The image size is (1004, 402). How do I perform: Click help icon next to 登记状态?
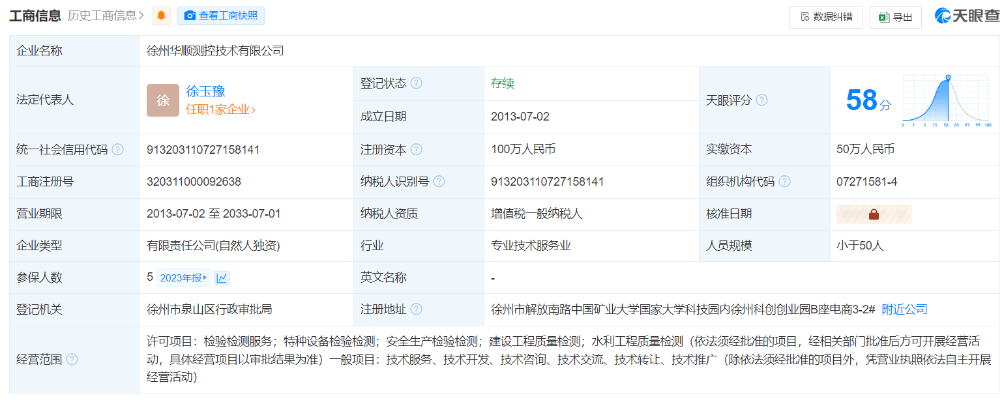coord(416,83)
